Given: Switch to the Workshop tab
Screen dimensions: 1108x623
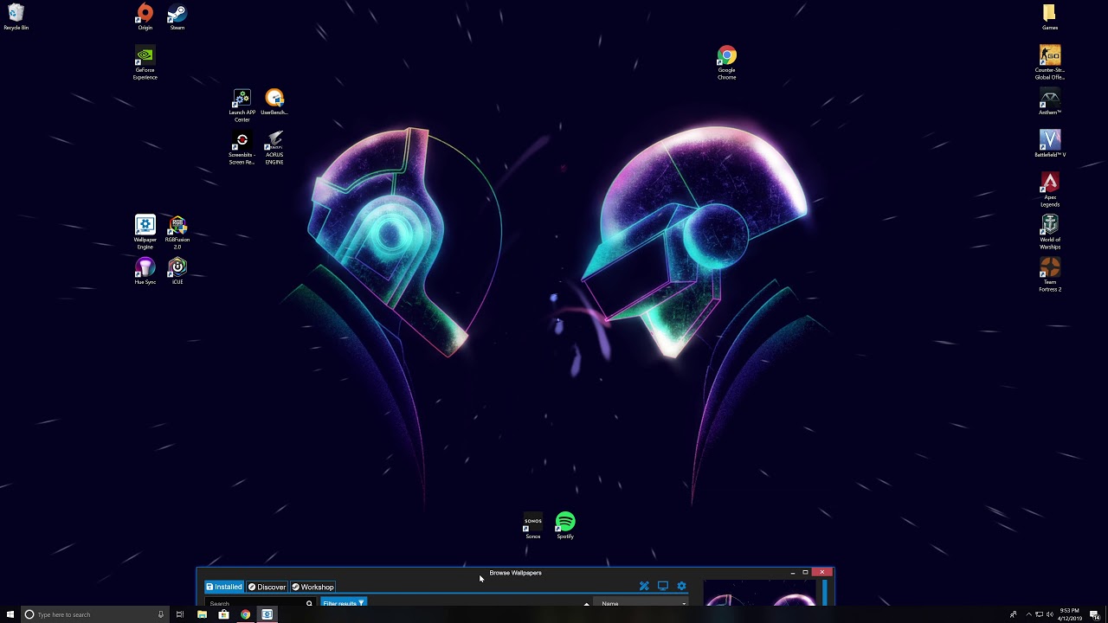Looking at the screenshot, I should pyautogui.click(x=313, y=587).
